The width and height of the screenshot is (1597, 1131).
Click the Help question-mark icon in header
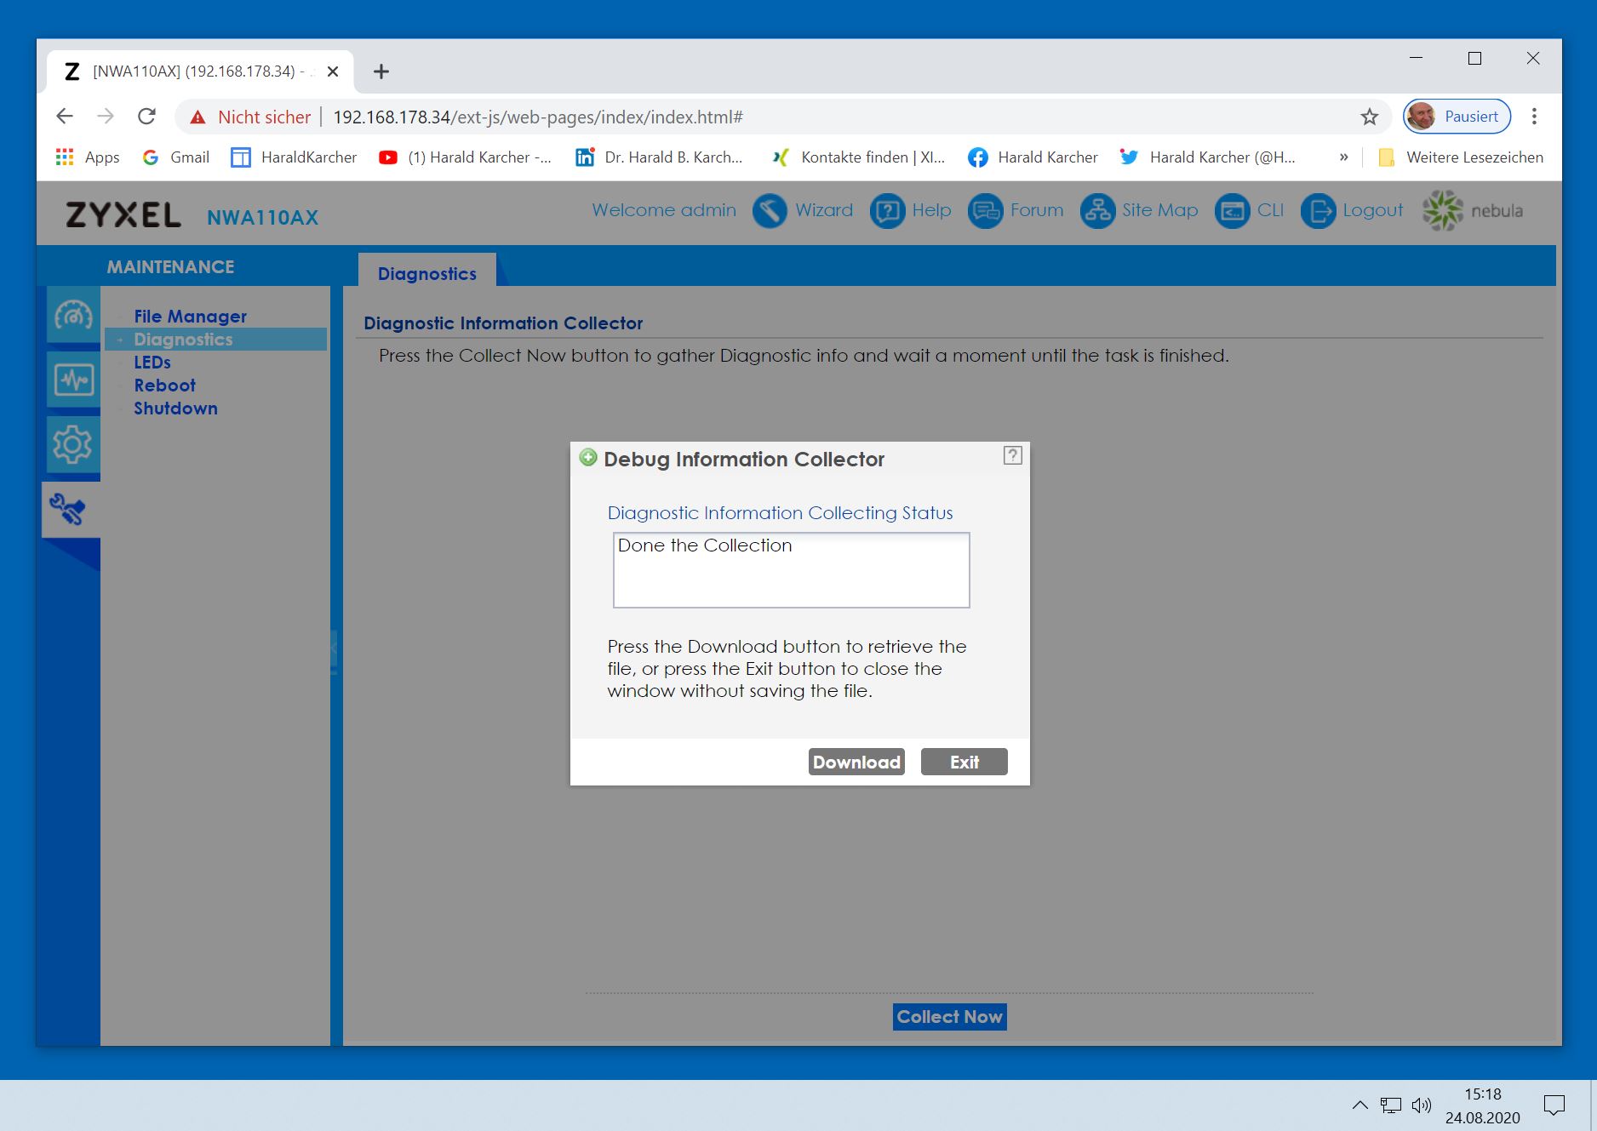(x=887, y=211)
